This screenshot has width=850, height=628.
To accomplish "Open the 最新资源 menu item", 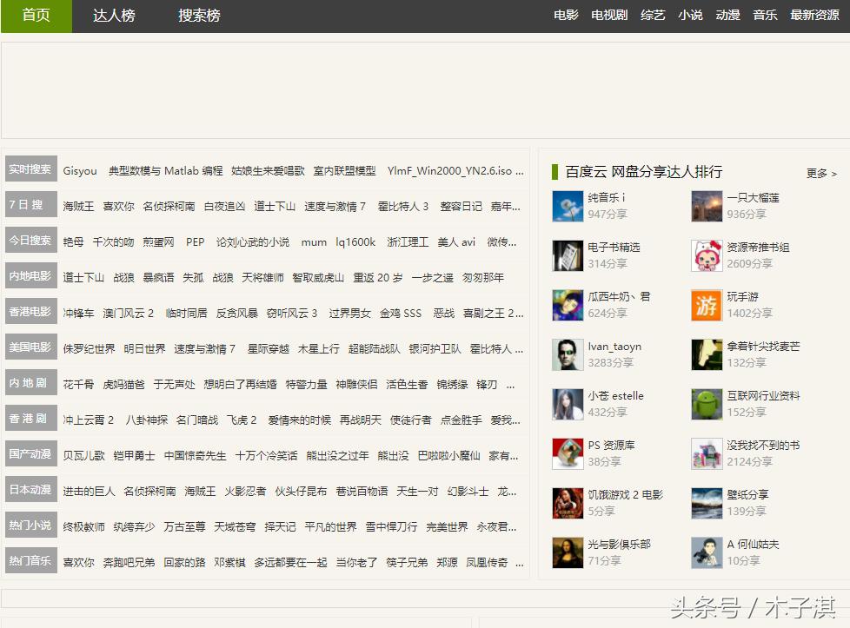I will tap(814, 15).
